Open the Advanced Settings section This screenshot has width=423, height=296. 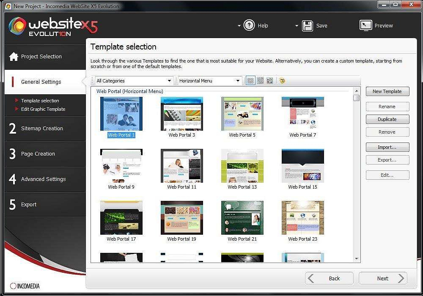44,179
